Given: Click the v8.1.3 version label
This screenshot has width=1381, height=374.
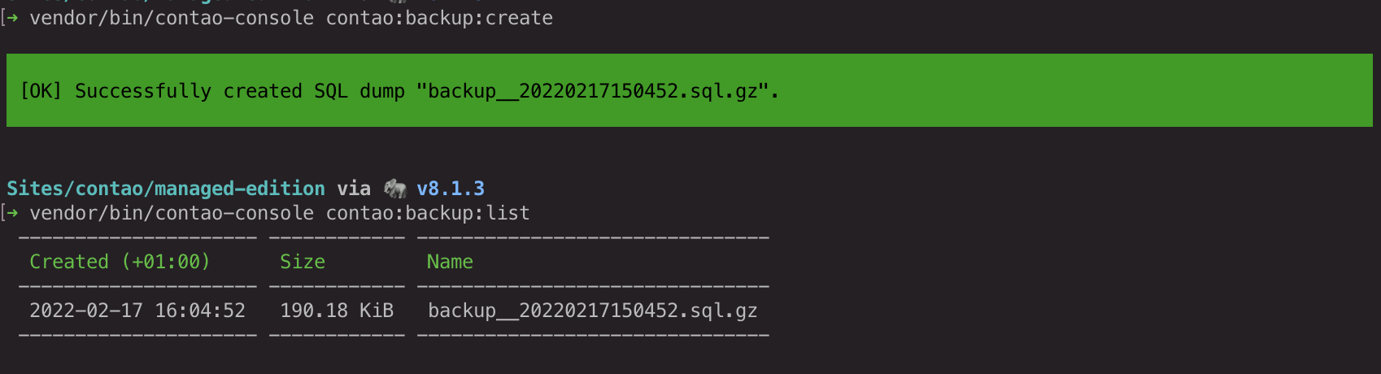Looking at the screenshot, I should 451,189.
